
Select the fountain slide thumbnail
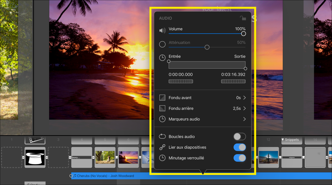point(269,157)
